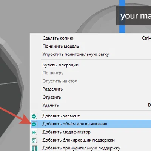Select Добавить модификатор entry

(x=91, y=132)
